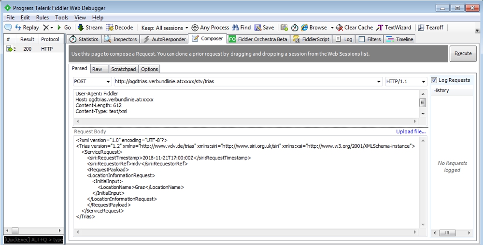
Task: Click the request body text area
Action: pyautogui.click(x=246, y=182)
